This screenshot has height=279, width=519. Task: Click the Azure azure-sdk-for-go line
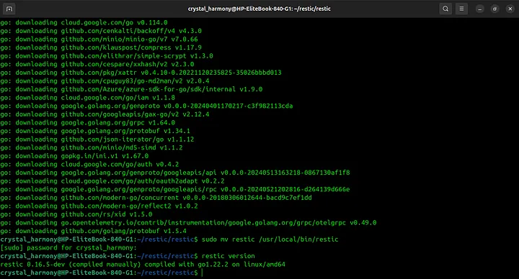coord(131,89)
